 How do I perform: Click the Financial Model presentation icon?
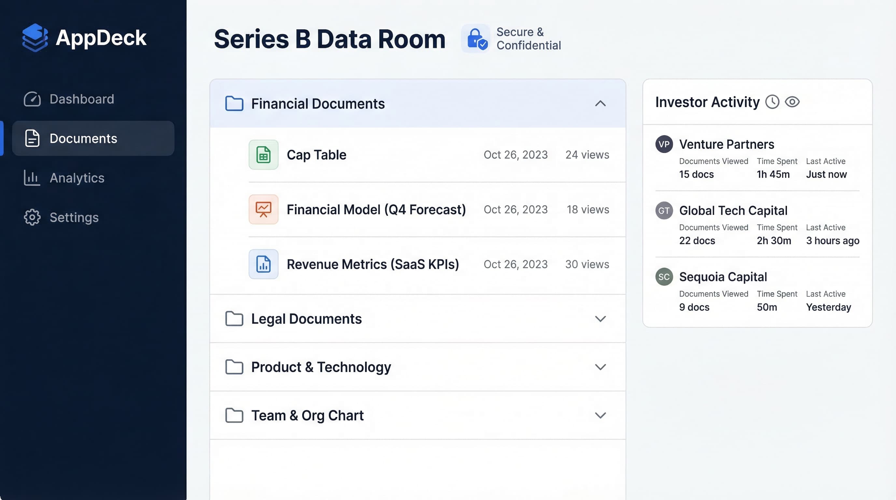coord(263,209)
